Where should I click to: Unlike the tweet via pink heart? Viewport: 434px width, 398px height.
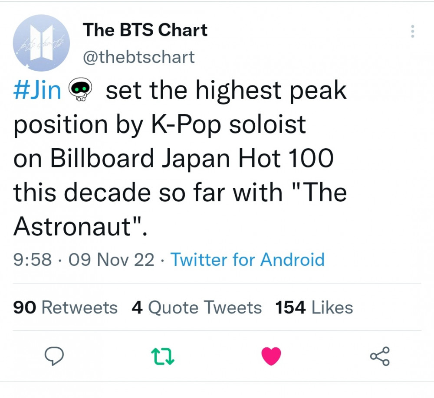(271, 356)
